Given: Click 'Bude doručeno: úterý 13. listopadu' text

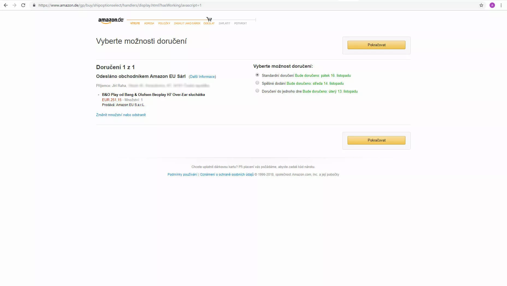Looking at the screenshot, I should point(330,92).
